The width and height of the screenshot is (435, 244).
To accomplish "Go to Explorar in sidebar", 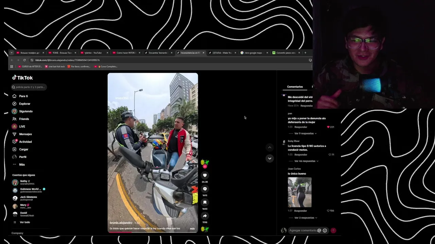I will 21,104.
